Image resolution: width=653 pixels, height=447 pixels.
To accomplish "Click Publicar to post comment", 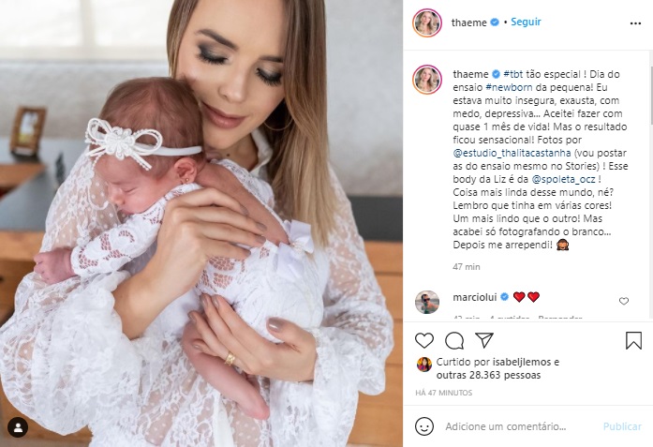I will tap(622, 426).
